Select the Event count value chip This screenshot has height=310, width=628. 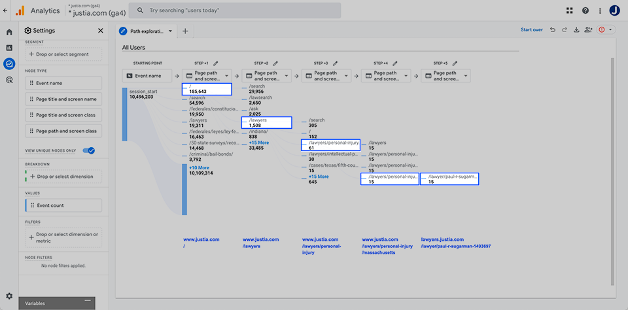[x=63, y=205]
